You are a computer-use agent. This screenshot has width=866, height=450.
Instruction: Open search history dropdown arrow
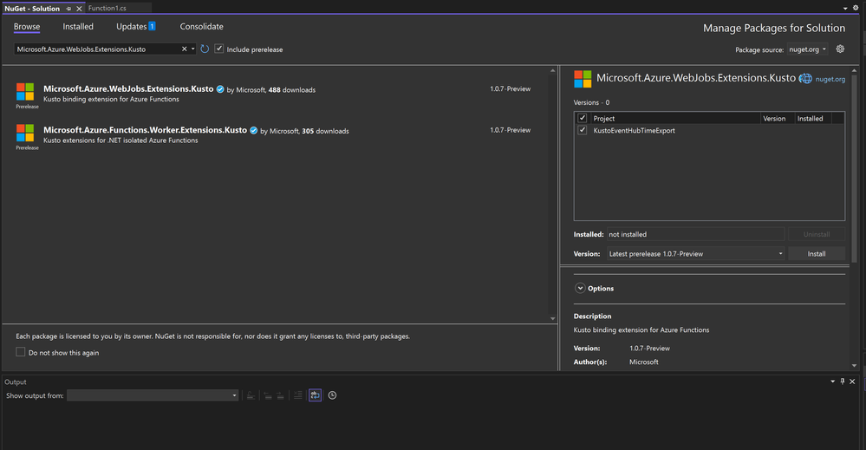pyautogui.click(x=192, y=49)
